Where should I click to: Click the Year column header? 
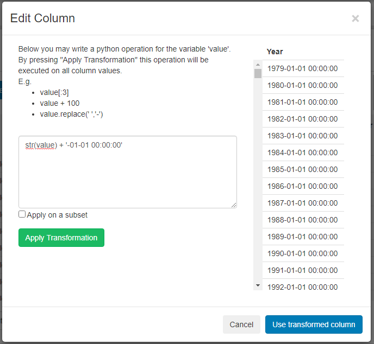[x=275, y=52]
